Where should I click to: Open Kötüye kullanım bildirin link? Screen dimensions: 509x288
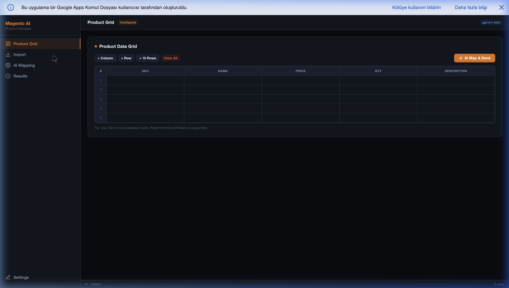416,7
